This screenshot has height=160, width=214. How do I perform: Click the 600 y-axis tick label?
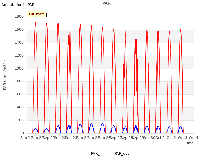click(20, 94)
